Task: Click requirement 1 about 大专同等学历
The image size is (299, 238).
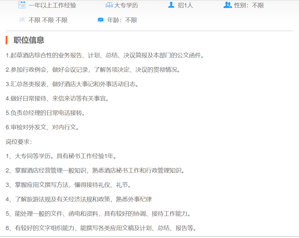Action: pos(61,156)
